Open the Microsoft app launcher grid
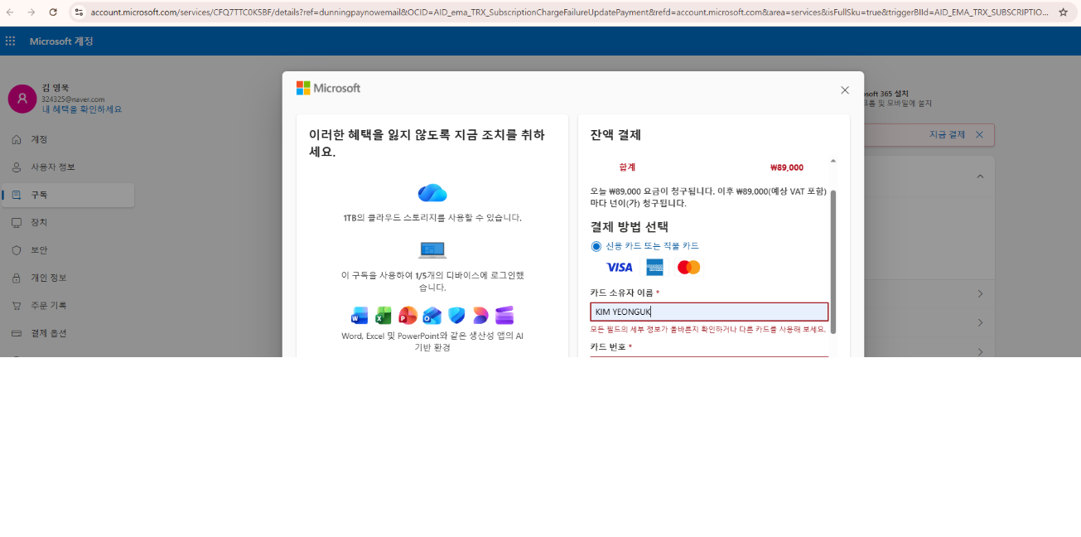Viewport: 1081px width, 537px height. 10,41
